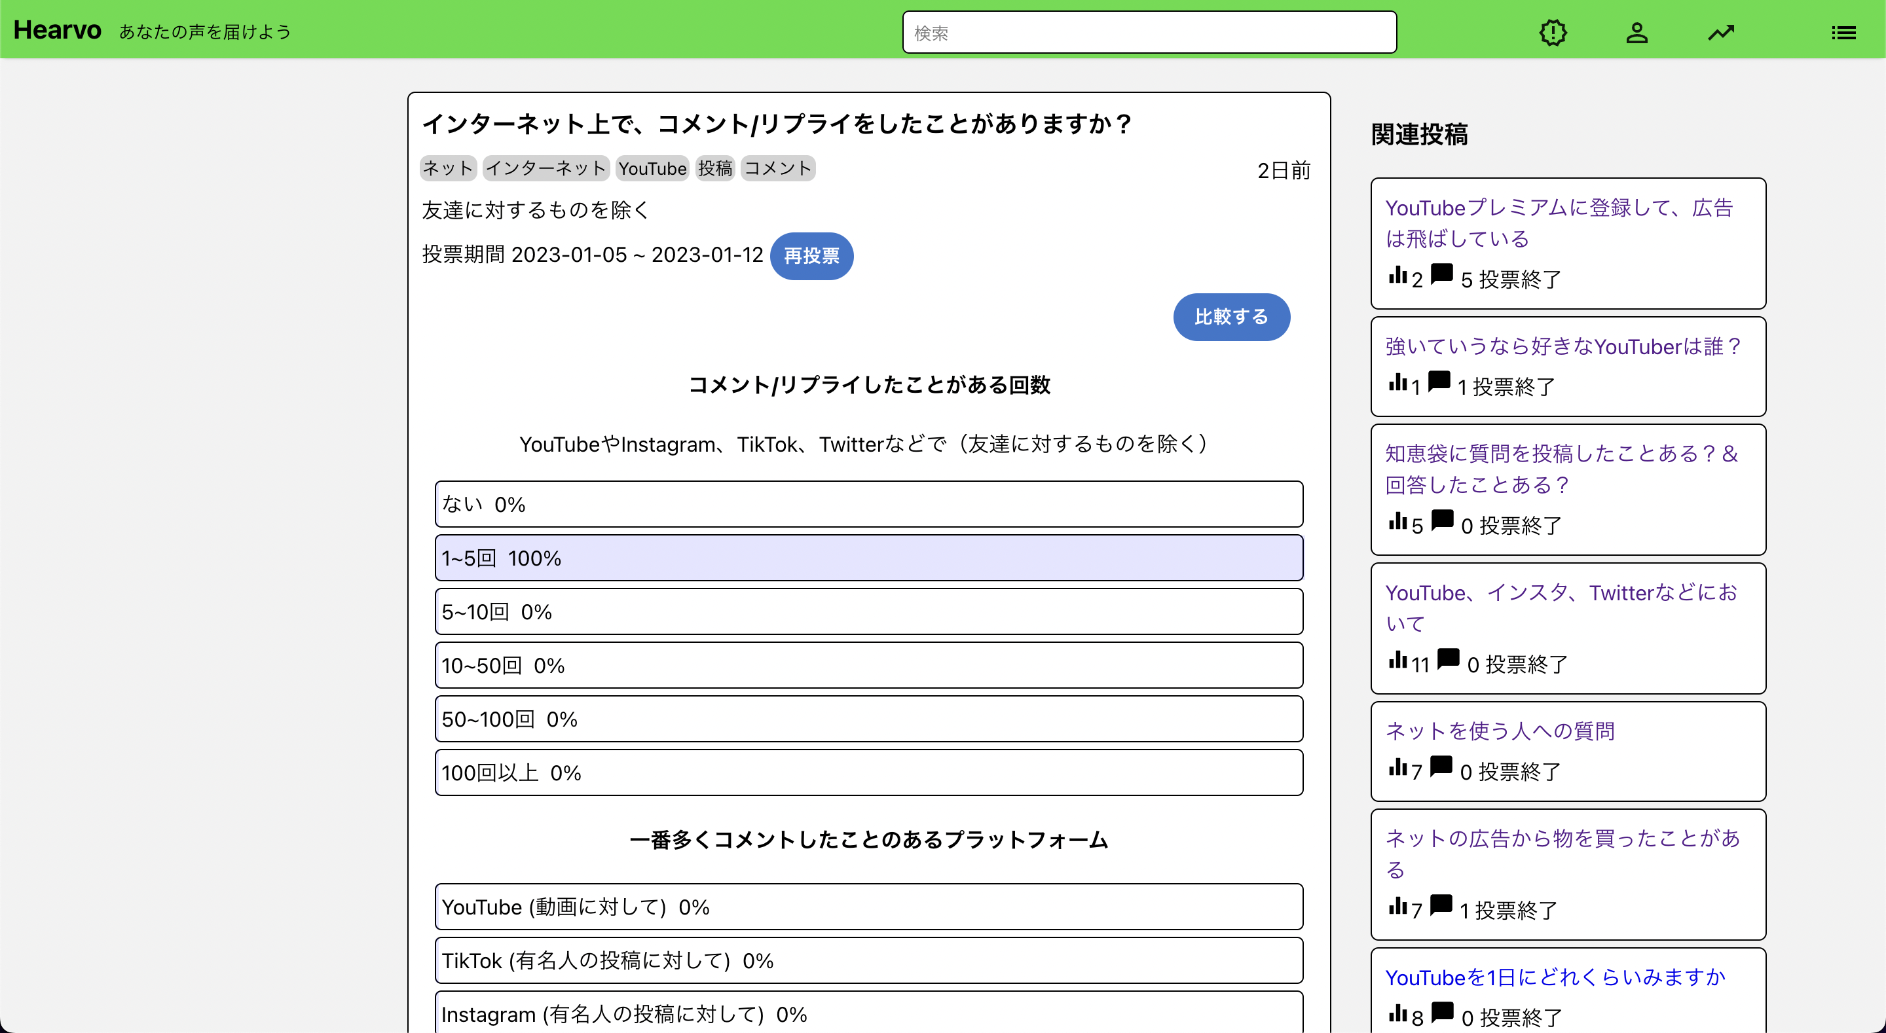The height and width of the screenshot is (1033, 1886).
Task: Click comment icon on 知恵袋 card
Action: click(x=1442, y=520)
